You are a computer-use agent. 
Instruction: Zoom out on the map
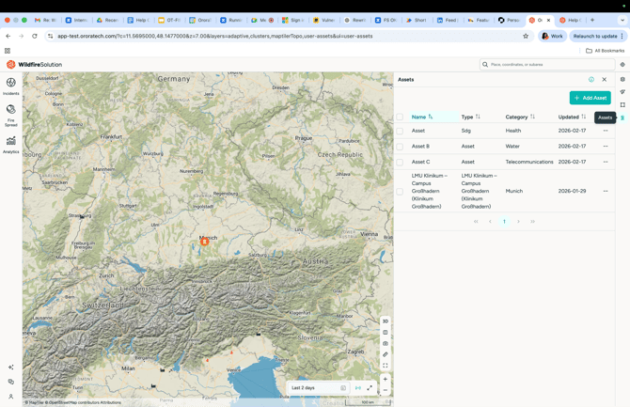click(386, 390)
